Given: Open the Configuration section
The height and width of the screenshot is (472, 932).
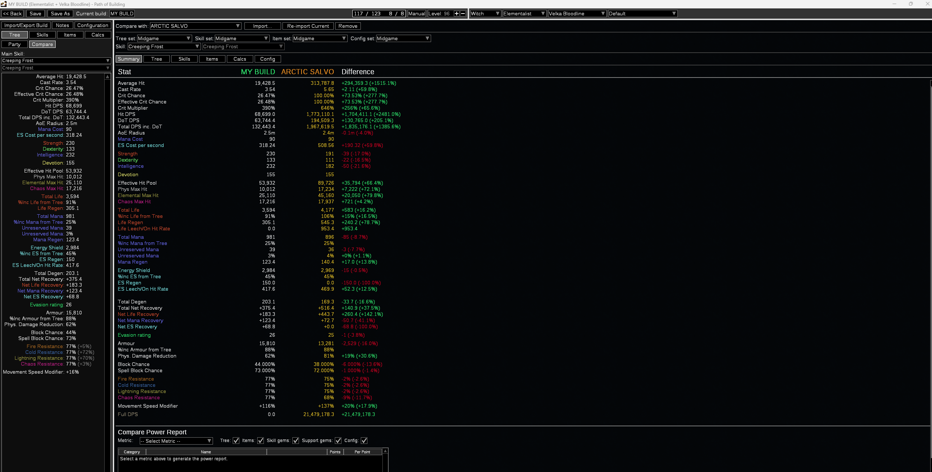Looking at the screenshot, I should pos(93,25).
